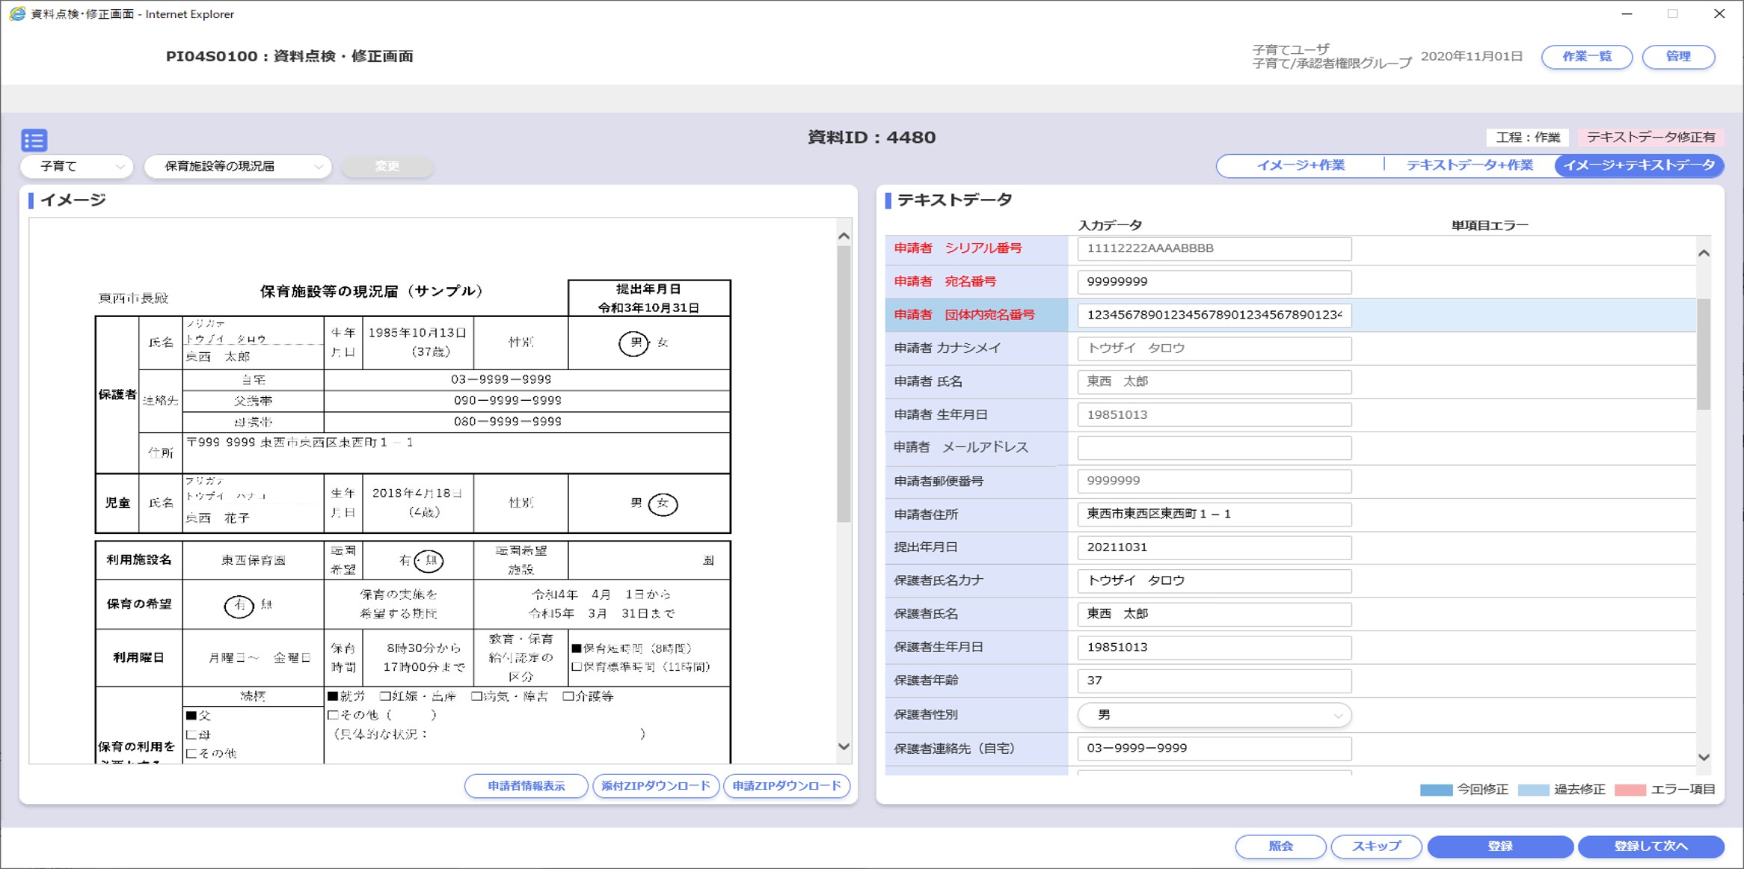Click the Internet Explorer title icon

coord(16,13)
